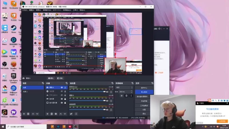229x129 pixels.
Task: Open 场景集合(S) menu
Action: pyautogui.click(x=67, y=10)
